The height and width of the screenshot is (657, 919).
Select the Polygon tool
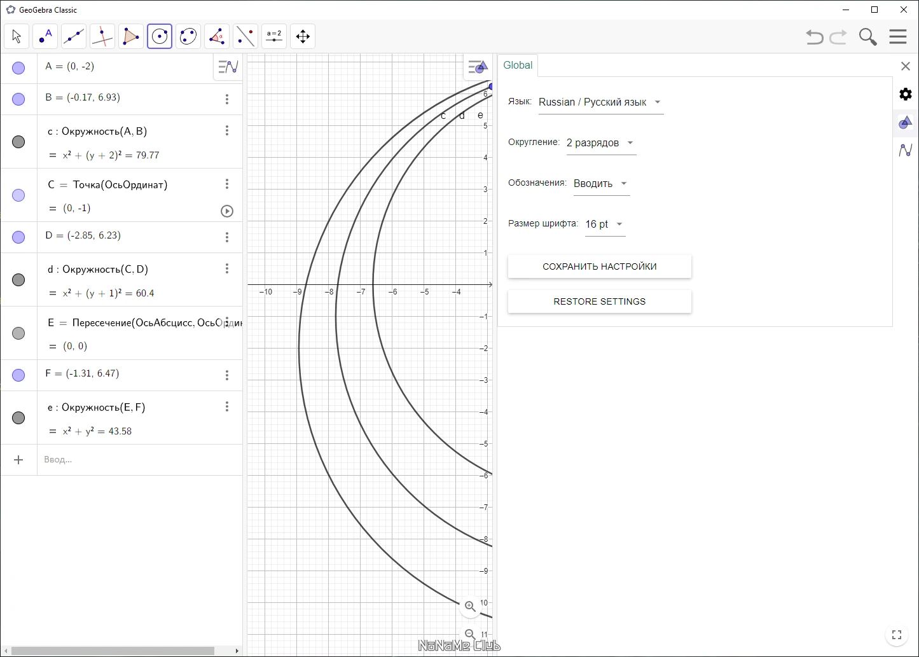130,37
